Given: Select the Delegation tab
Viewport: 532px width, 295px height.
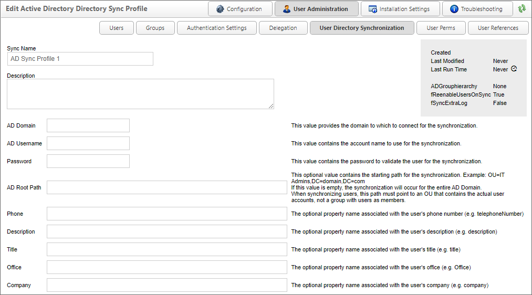Looking at the screenshot, I should point(283,28).
